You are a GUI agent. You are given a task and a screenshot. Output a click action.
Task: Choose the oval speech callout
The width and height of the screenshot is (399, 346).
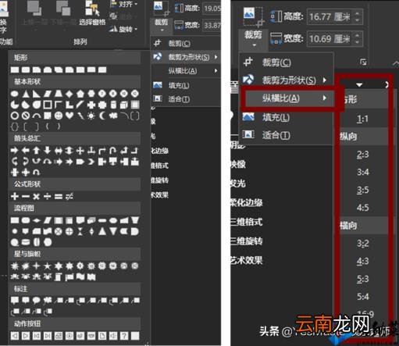tap(37, 301)
